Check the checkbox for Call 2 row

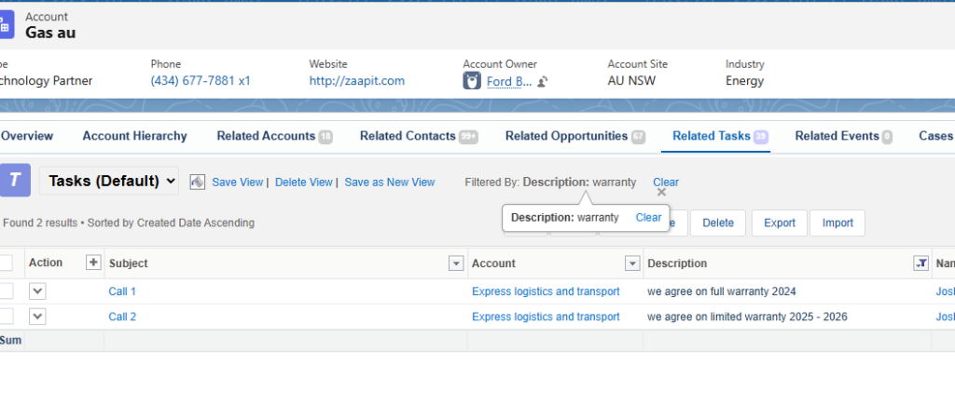coord(6,317)
